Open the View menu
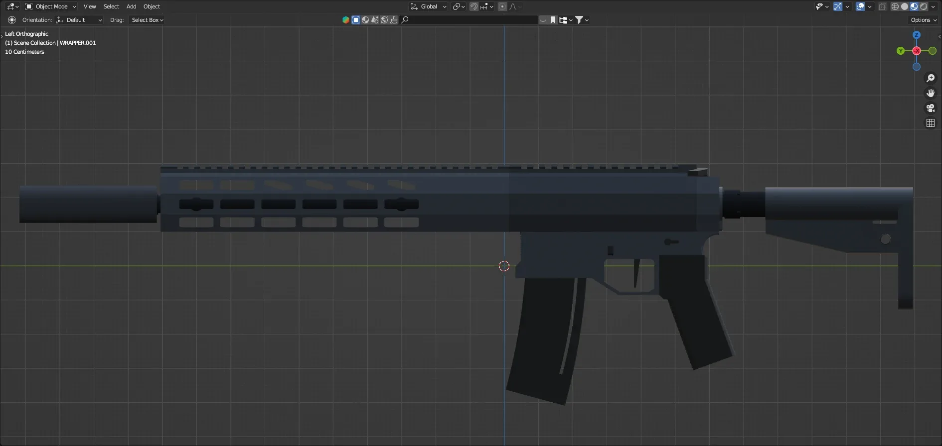This screenshot has height=446, width=942. (90, 6)
